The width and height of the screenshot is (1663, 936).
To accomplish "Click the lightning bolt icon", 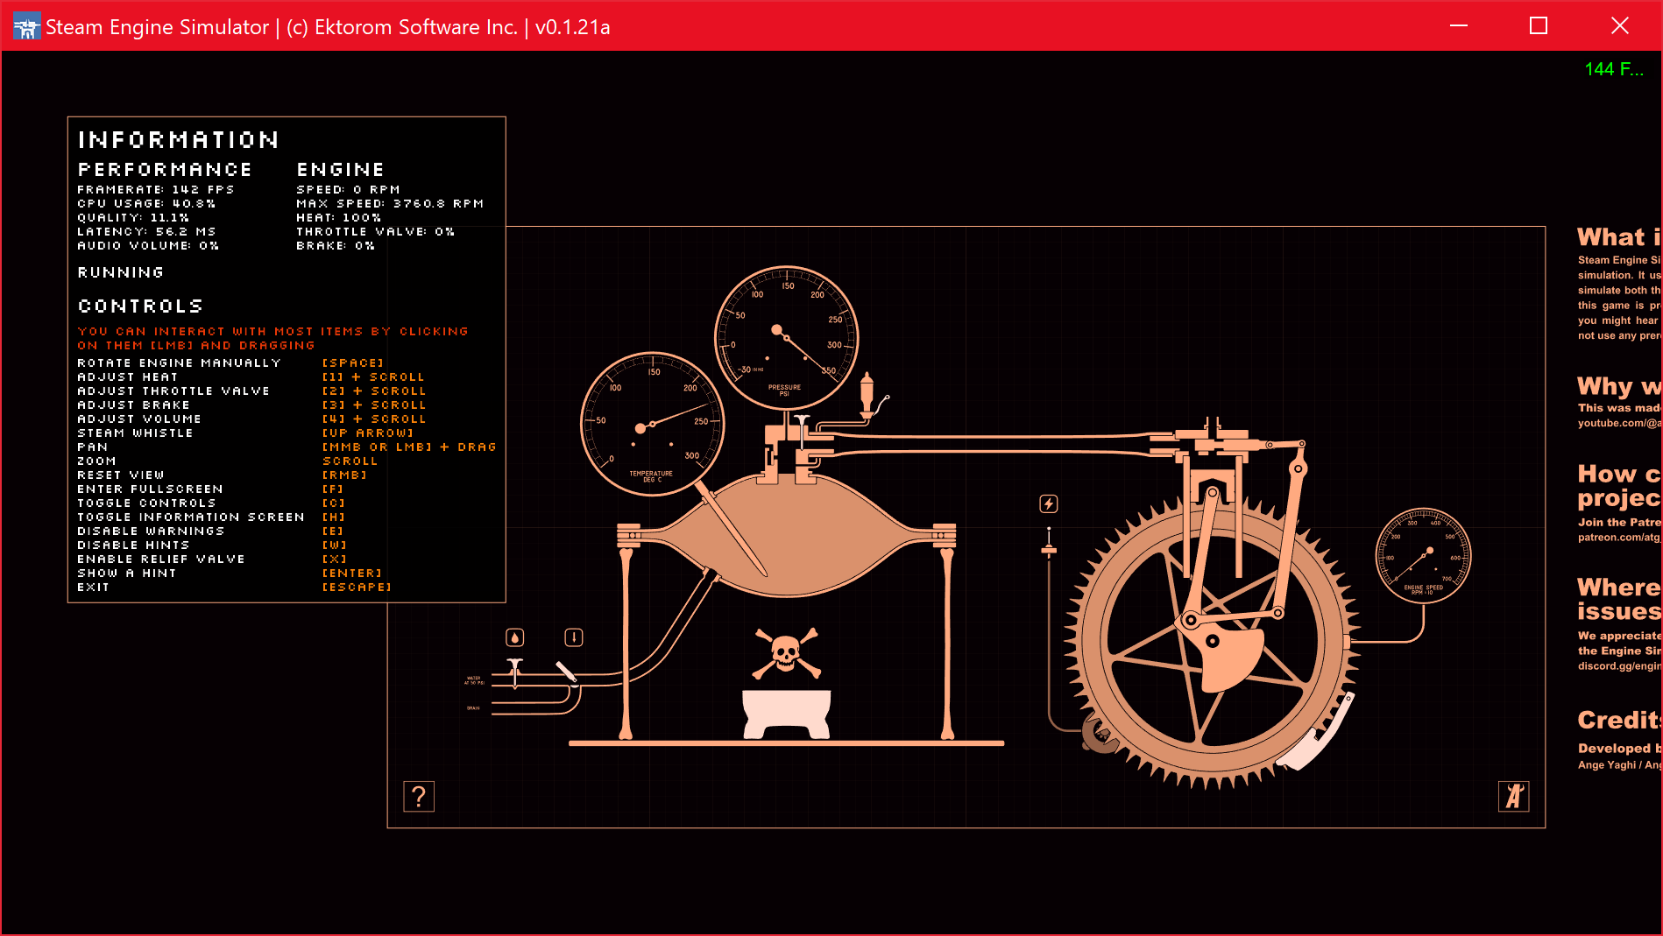I will (1049, 503).
